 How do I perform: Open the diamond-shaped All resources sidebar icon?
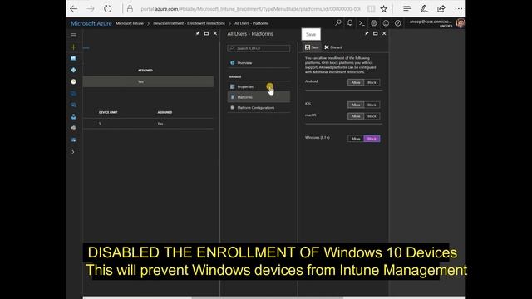tap(73, 70)
